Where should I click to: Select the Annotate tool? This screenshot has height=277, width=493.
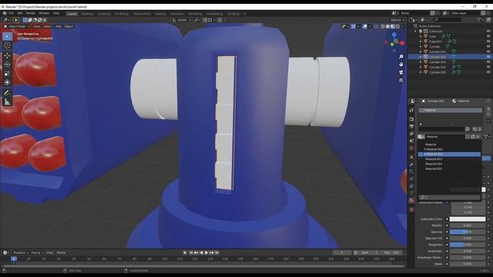tap(7, 92)
